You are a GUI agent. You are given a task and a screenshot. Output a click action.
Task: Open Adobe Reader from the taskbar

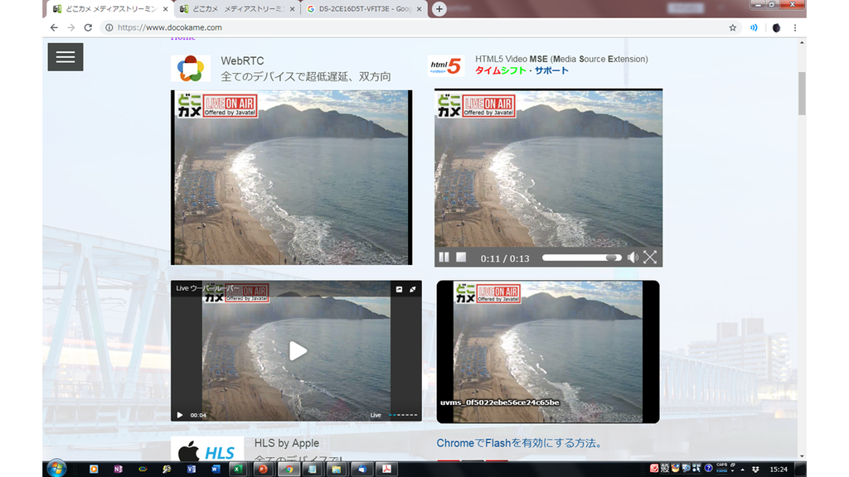click(386, 469)
